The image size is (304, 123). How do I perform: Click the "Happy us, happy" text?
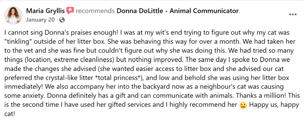(x=274, y=105)
